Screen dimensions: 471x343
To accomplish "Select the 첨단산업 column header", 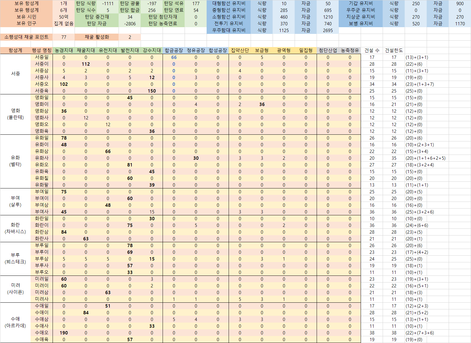I will 328,50.
